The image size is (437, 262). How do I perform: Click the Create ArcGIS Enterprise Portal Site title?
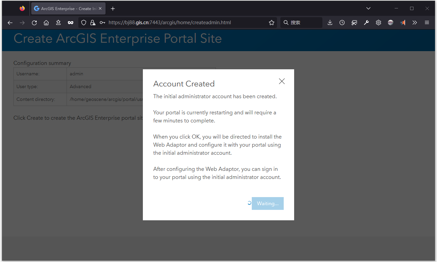[x=118, y=38]
